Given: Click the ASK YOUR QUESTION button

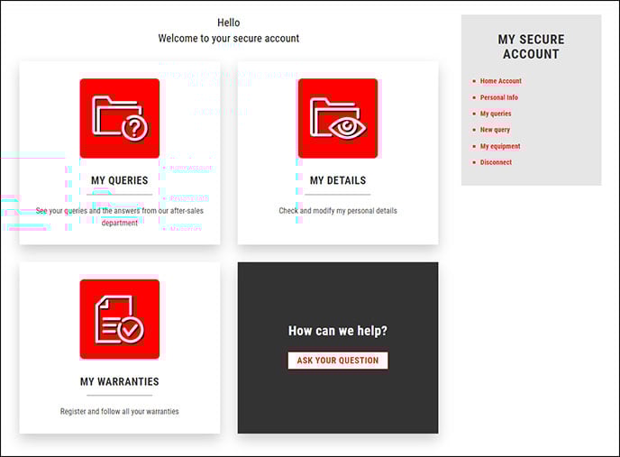Looking at the screenshot, I should [338, 361].
